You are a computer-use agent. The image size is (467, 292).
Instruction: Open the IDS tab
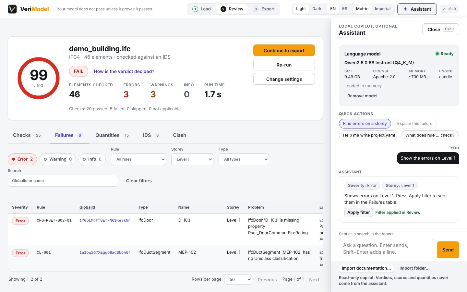click(x=151, y=135)
